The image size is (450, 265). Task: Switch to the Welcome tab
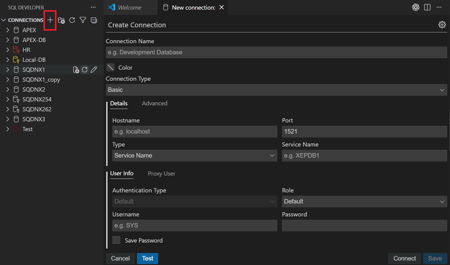pyautogui.click(x=130, y=8)
